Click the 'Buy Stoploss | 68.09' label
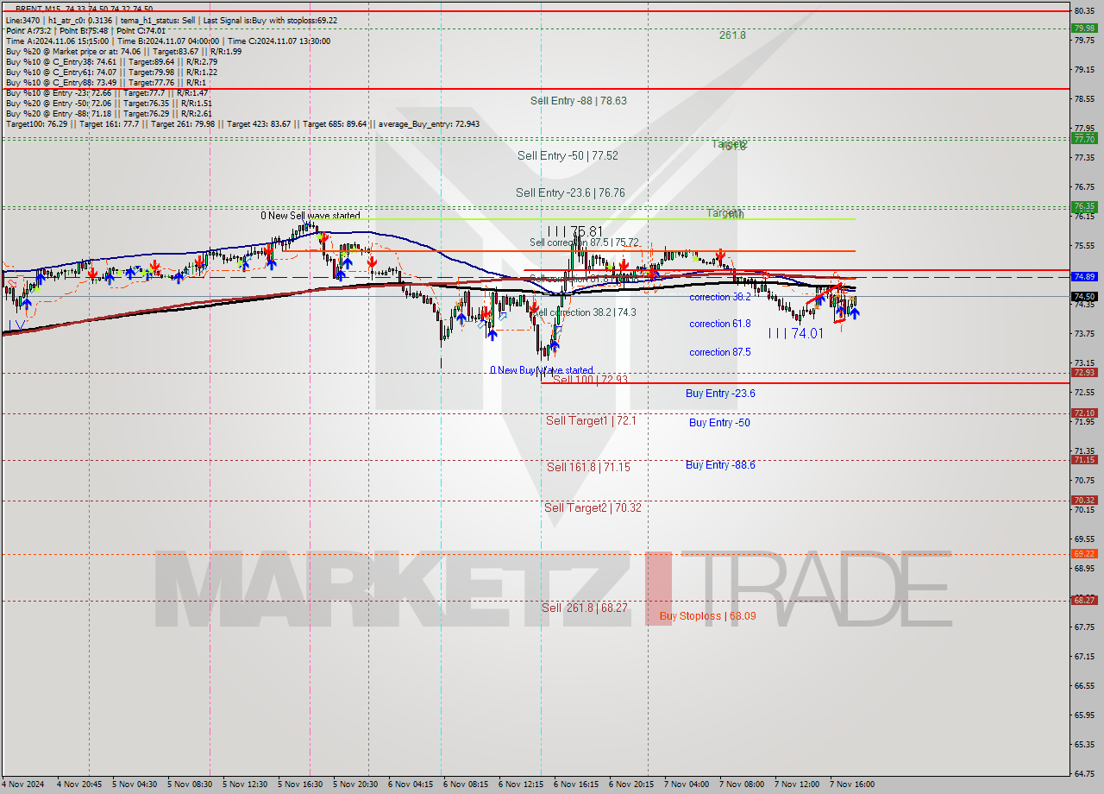1104x794 pixels. point(707,616)
